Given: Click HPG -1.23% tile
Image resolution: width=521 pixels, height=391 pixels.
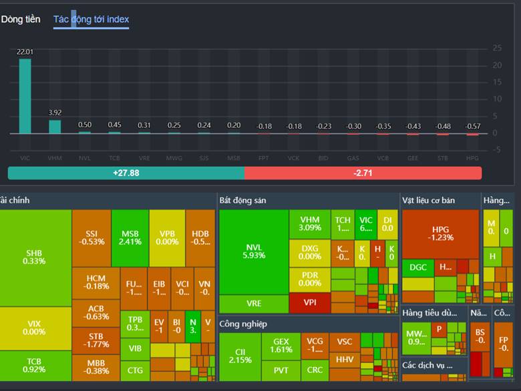Looking at the screenshot, I should click(x=441, y=234).
